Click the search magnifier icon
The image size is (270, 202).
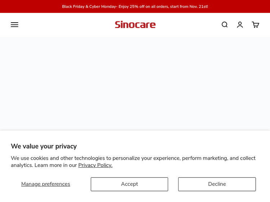(x=225, y=25)
